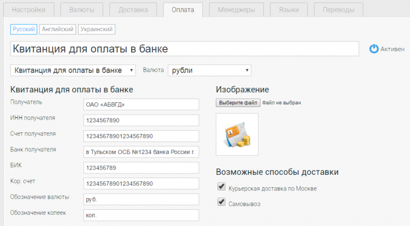
Task: Click the Получатель field with ОАО «АБВГД»
Action: click(x=140, y=105)
